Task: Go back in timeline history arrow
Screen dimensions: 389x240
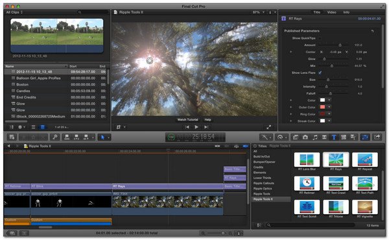Action: pos(8,146)
